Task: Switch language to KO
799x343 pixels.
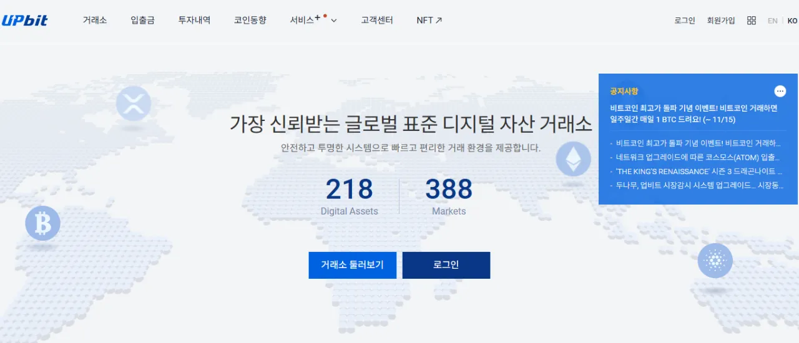Action: click(792, 21)
